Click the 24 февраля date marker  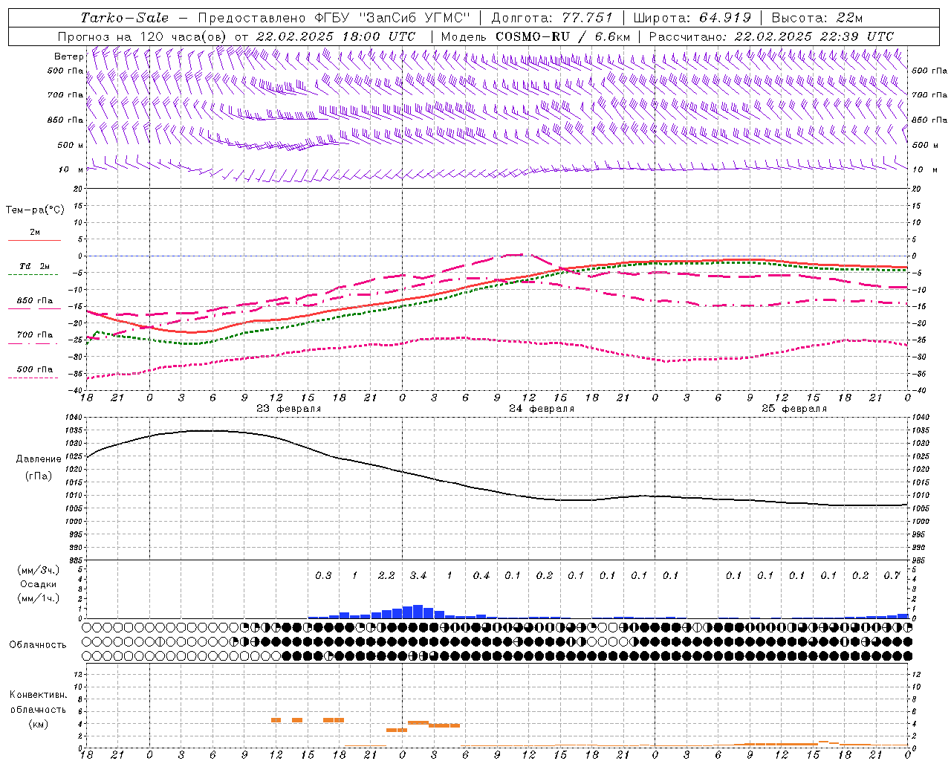[x=542, y=409]
